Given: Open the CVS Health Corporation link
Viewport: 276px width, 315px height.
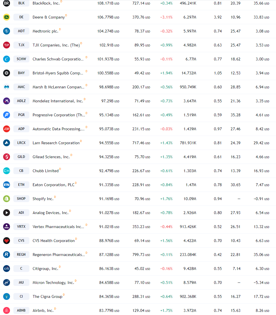Looking at the screenshot, I should click(x=54, y=241).
